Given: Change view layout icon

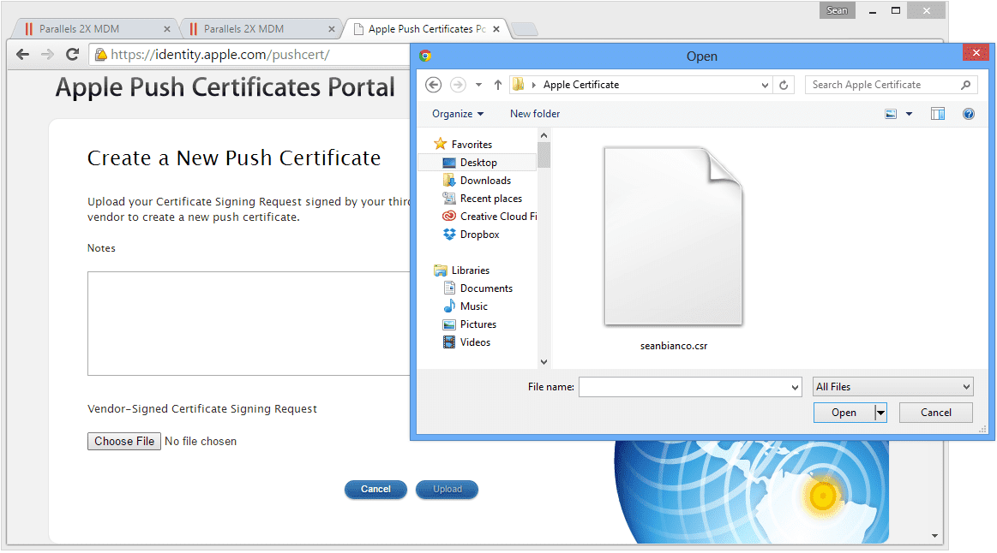Looking at the screenshot, I should pyautogui.click(x=891, y=114).
